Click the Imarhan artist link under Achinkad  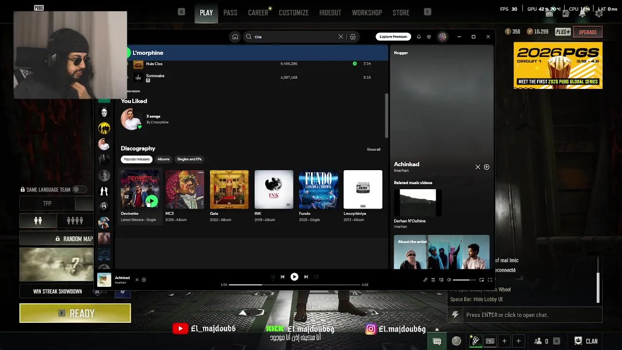click(x=401, y=171)
